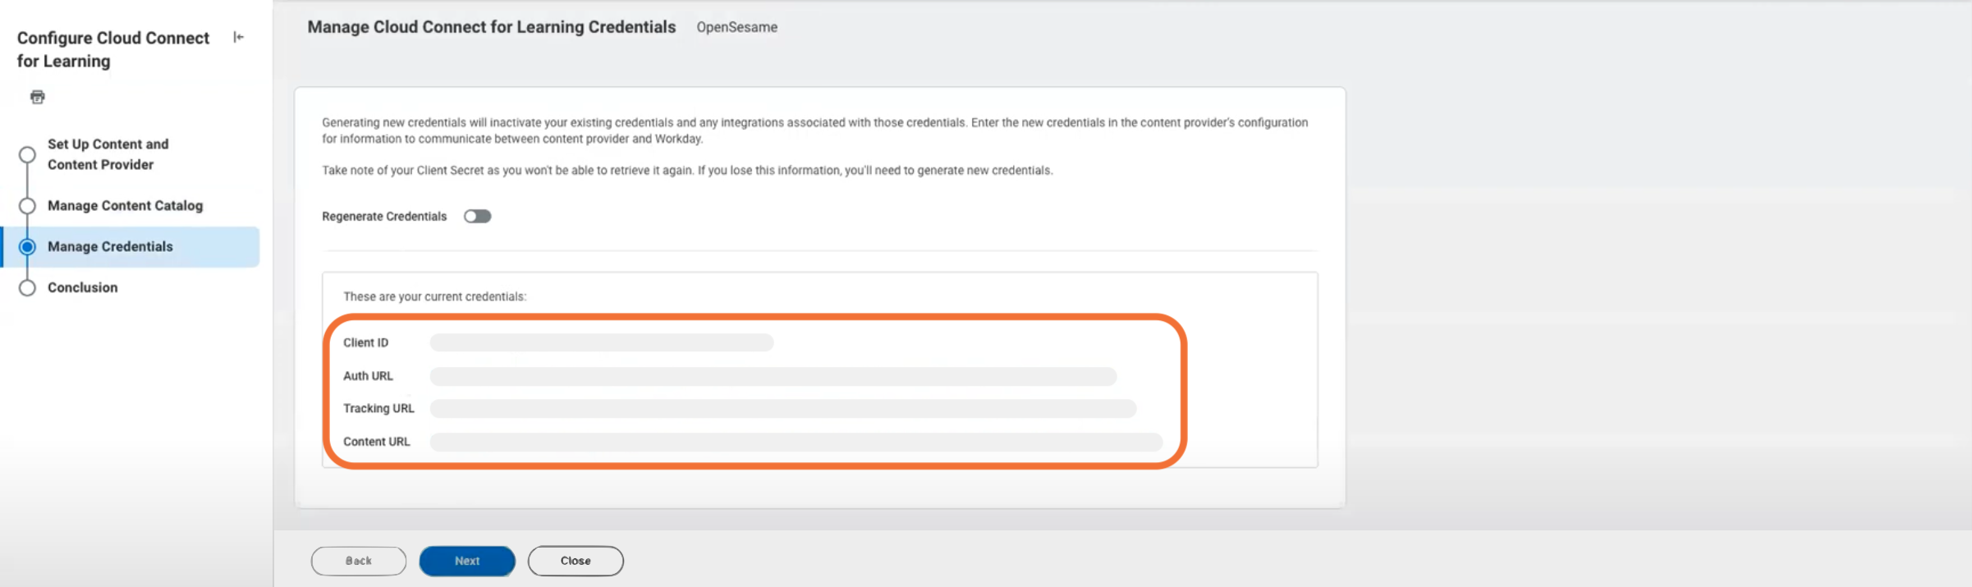Click the Client ID label
Viewport: 1972px width, 587px height.
[365, 342]
